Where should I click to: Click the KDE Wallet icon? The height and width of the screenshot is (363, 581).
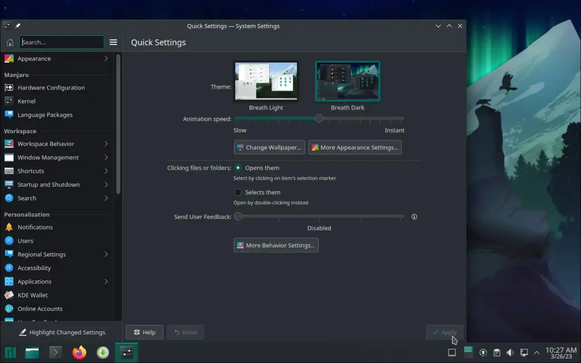click(x=9, y=295)
